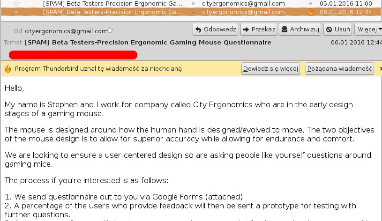Image resolution: width=382 pixels, height=221 pixels.
Task: Click the red redacted recipient bar
Action: pyautogui.click(x=73, y=55)
